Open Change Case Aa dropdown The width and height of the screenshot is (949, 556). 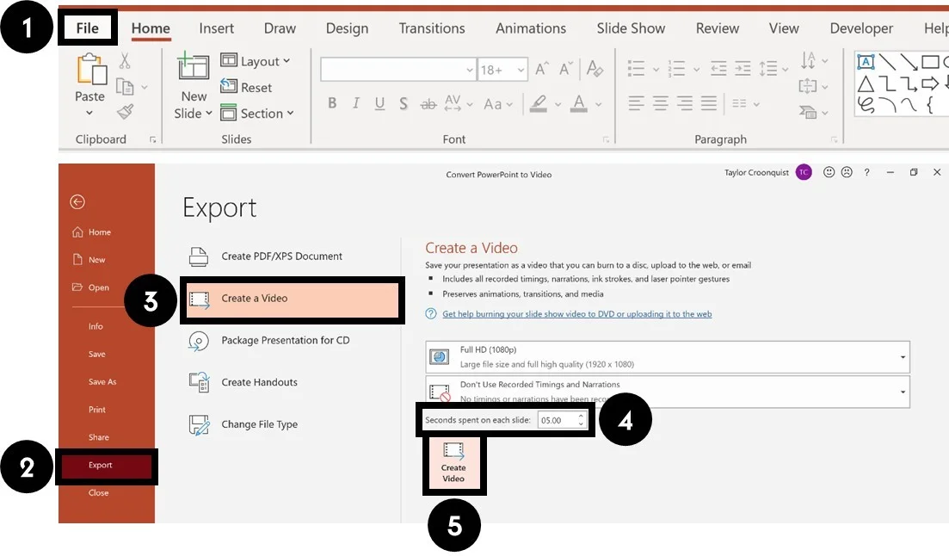(498, 104)
